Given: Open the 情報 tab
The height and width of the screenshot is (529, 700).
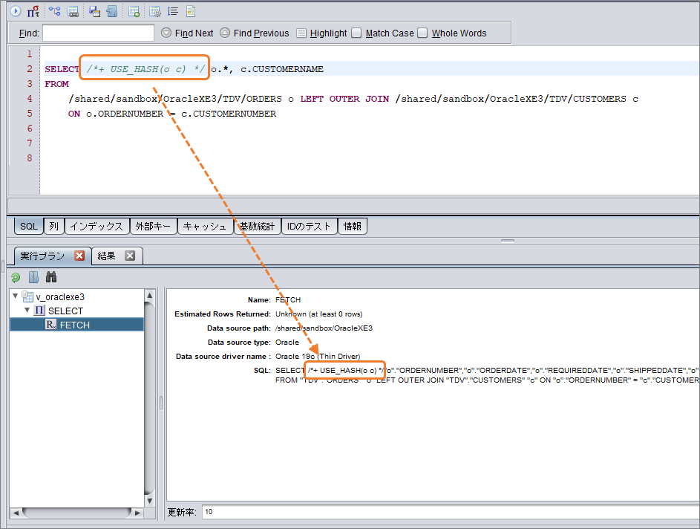Looking at the screenshot, I should pyautogui.click(x=353, y=227).
